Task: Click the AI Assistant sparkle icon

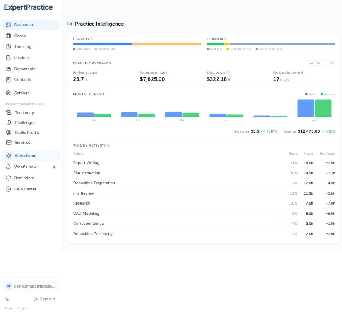Action: coord(9,156)
